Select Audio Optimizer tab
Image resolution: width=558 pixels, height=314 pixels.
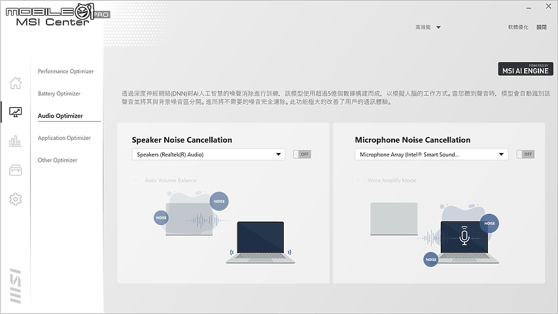[60, 116]
